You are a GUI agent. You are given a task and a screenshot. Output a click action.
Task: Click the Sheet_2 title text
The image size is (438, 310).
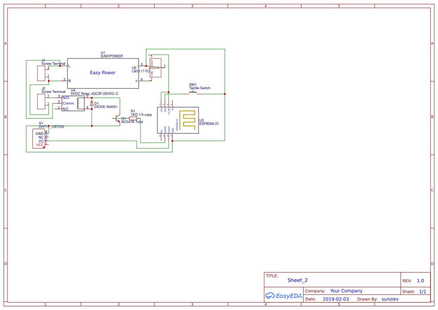click(x=297, y=280)
